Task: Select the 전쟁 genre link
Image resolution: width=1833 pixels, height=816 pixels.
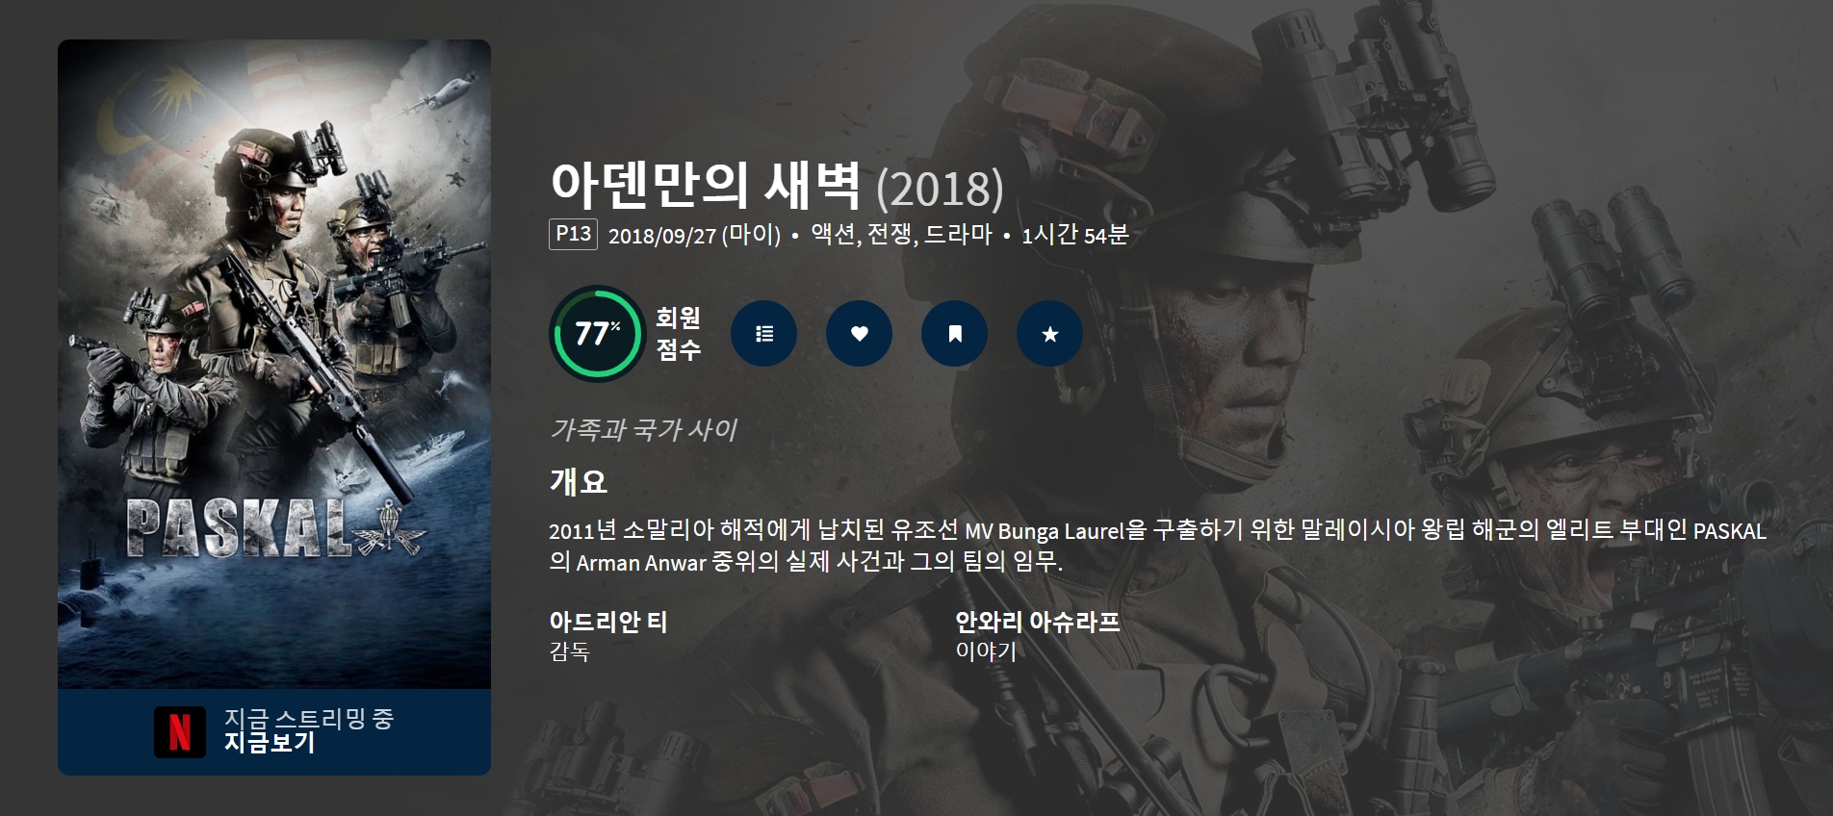Action: (x=890, y=235)
